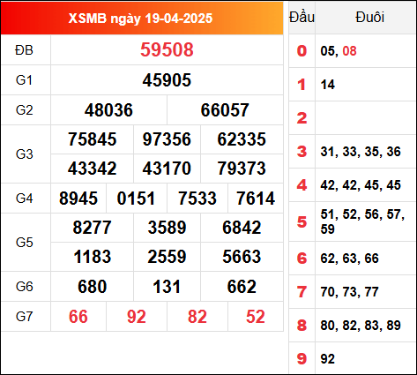
Task: Select tail value 92 in row 9
Action: (328, 359)
